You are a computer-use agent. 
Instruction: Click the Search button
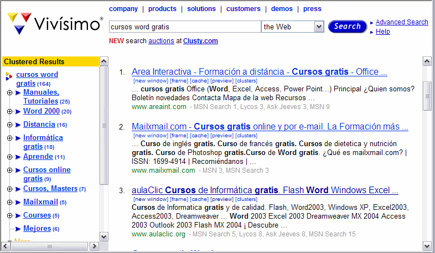coord(348,27)
